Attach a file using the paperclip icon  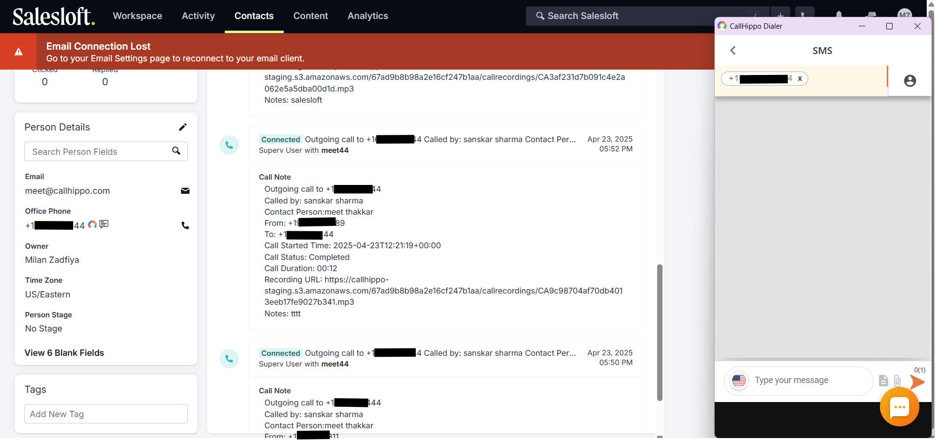click(x=897, y=381)
